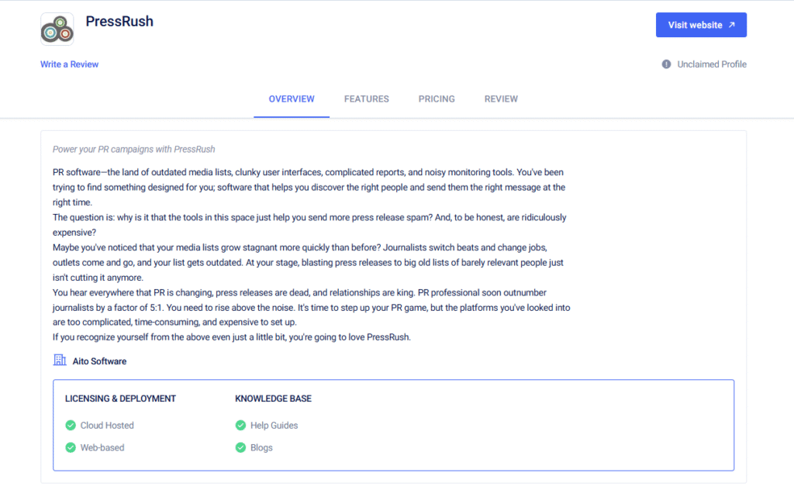
Task: Open the Features tab
Action: [x=367, y=99]
